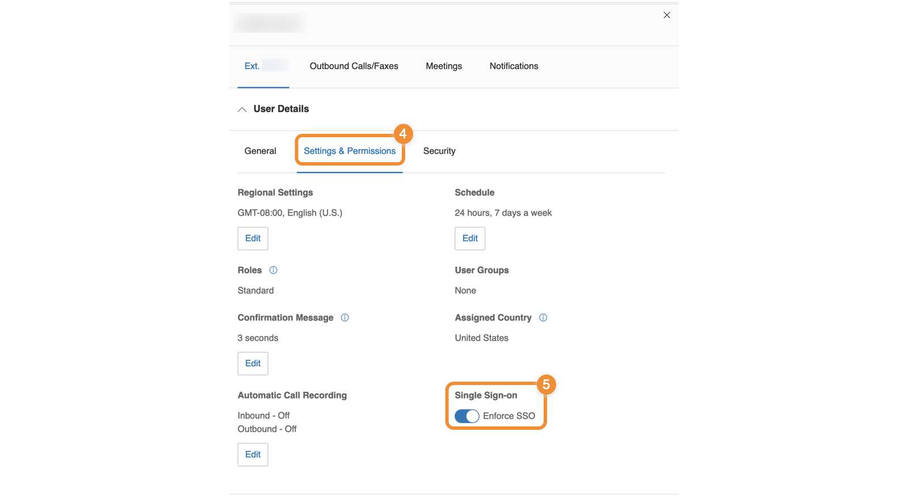The width and height of the screenshot is (908, 499).
Task: Select the Settings & Permissions sub-tab
Action: tap(350, 151)
